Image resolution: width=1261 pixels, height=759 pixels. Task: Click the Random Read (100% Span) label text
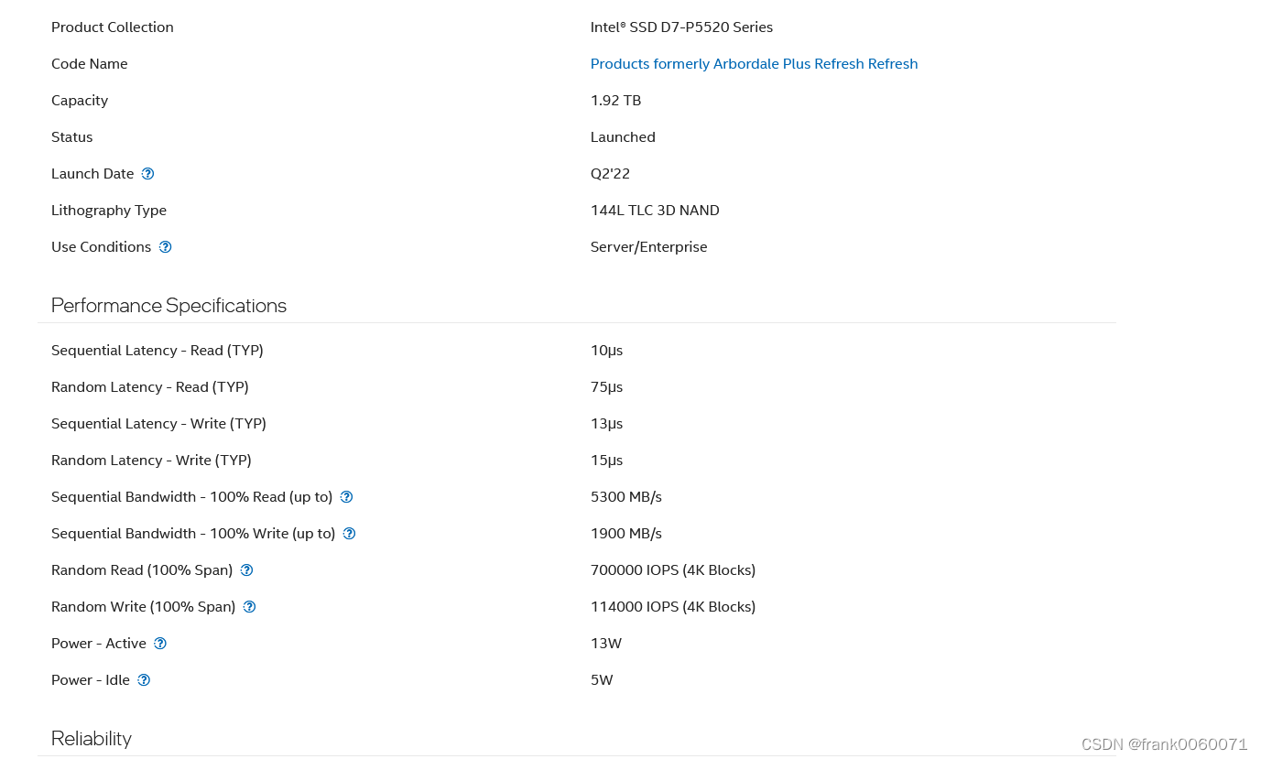tap(142, 570)
